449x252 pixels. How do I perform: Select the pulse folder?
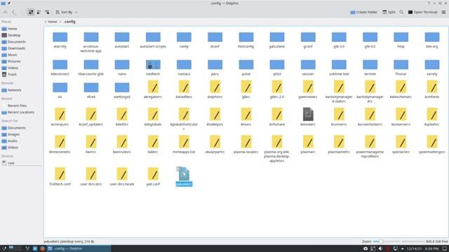pos(246,67)
